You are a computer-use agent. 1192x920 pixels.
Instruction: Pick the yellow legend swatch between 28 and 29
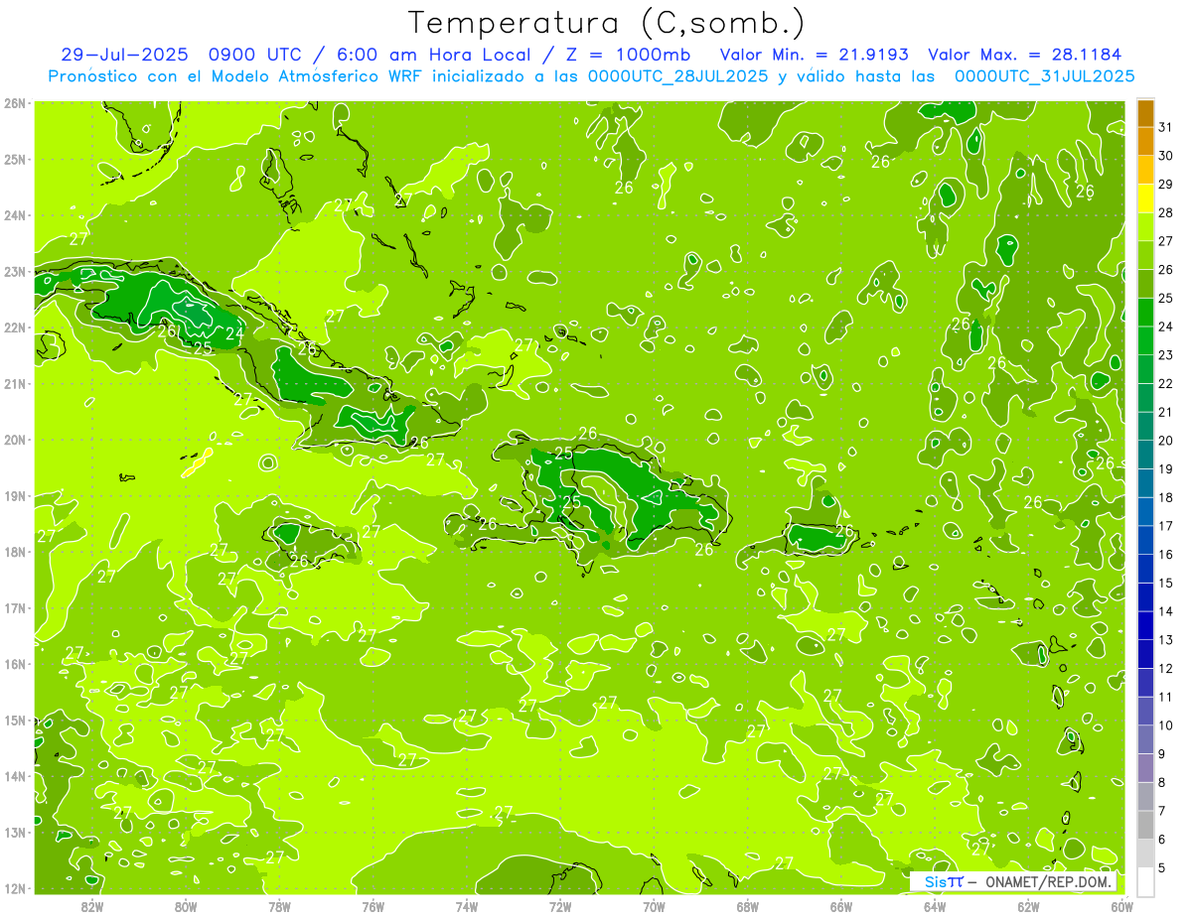(x=1146, y=198)
